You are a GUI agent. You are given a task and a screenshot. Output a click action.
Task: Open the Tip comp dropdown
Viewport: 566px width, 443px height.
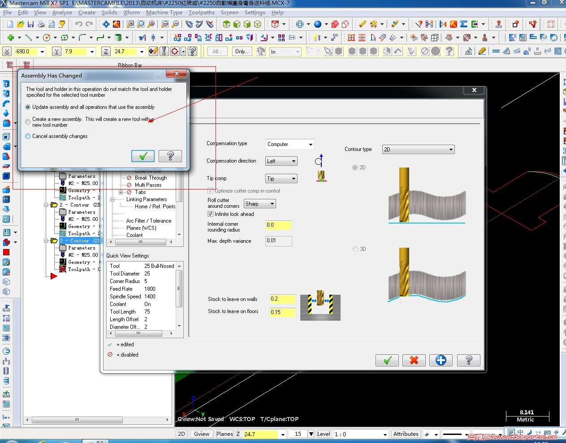click(281, 179)
